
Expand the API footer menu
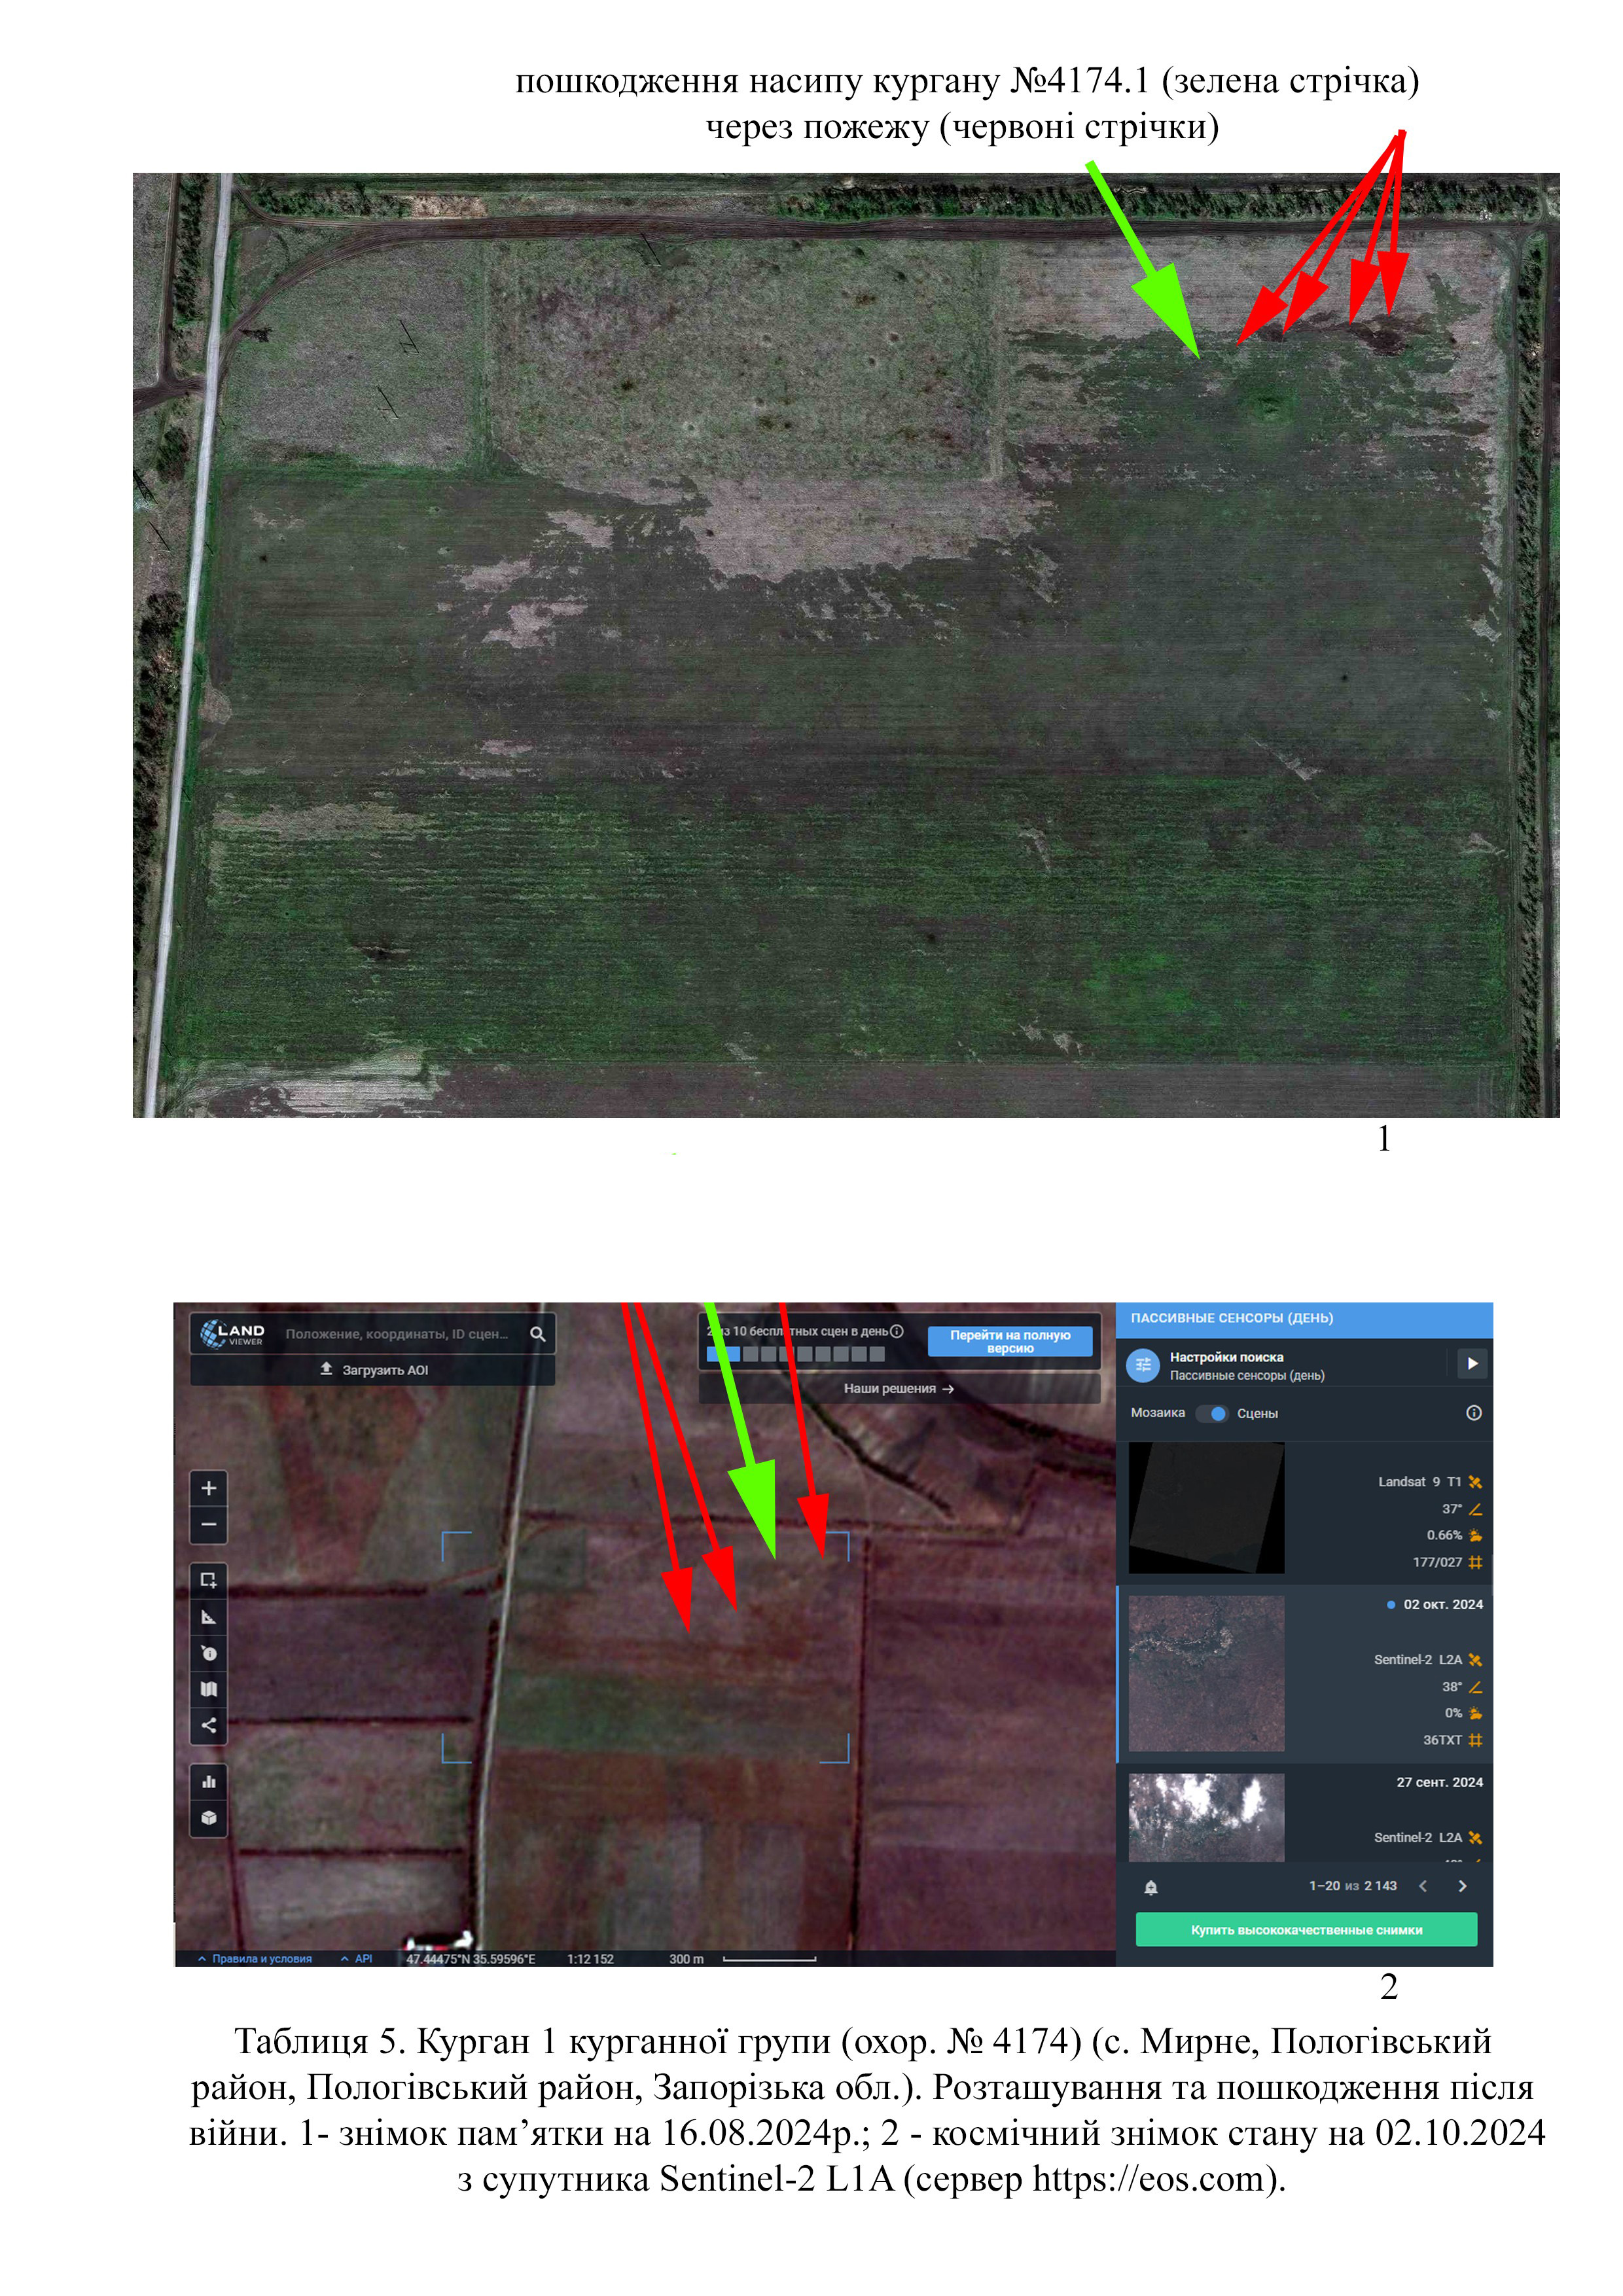tap(357, 1959)
